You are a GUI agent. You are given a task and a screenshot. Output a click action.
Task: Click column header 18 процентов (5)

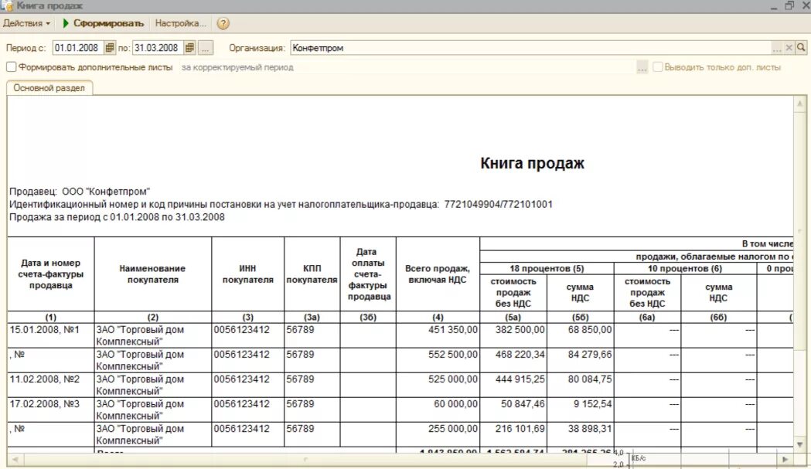click(547, 268)
